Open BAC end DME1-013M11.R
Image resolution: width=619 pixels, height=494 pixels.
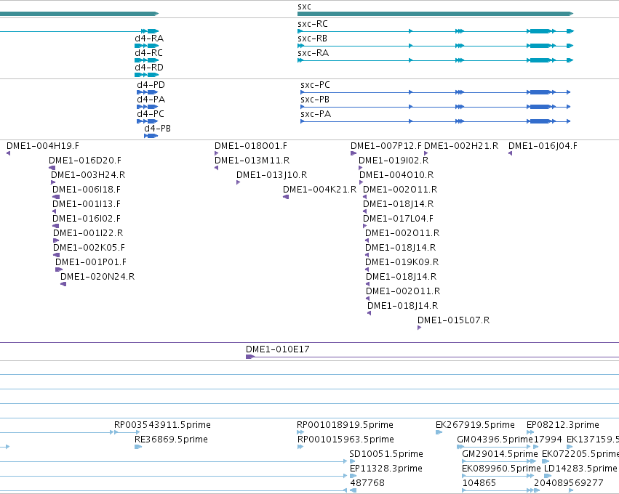pyautogui.click(x=252, y=161)
